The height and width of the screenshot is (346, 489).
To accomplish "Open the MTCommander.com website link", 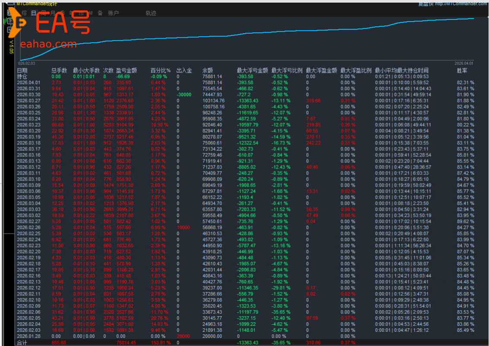I will pos(461,4).
